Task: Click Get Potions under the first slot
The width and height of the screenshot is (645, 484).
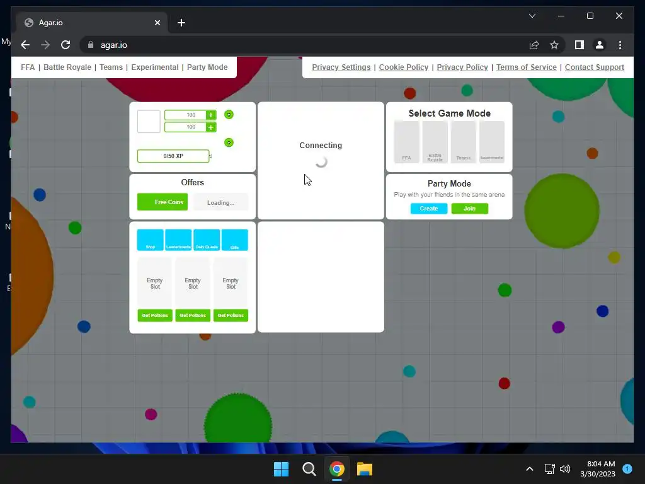Action: tap(155, 315)
